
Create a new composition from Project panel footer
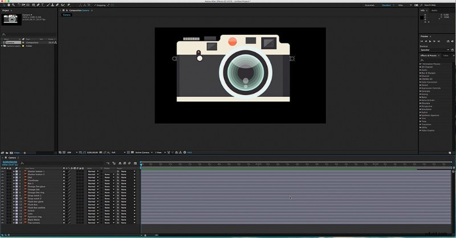coord(11,153)
